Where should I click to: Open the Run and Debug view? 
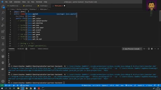coord(3,25)
